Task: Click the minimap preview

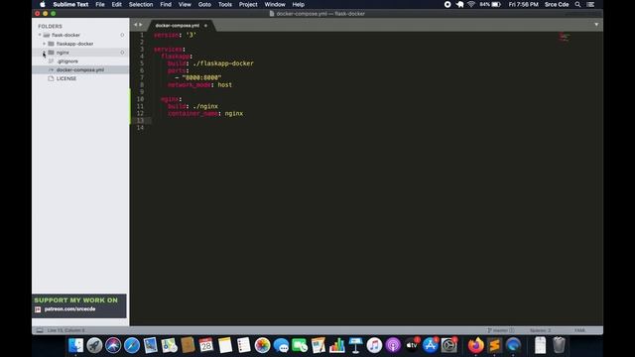Action: (x=565, y=37)
